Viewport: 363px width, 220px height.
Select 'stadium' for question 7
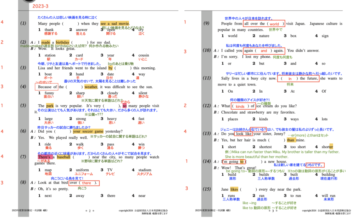145,170
